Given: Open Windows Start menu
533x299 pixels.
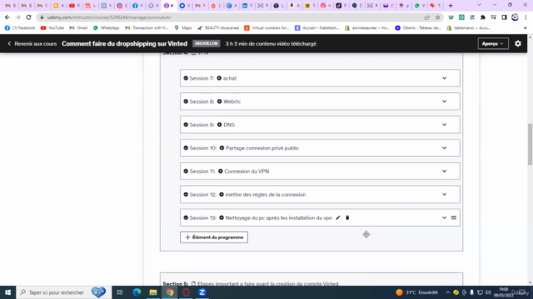Looking at the screenshot, I should click(x=7, y=292).
